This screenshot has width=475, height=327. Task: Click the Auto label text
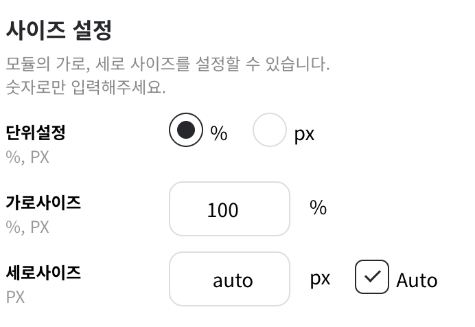coord(417,280)
